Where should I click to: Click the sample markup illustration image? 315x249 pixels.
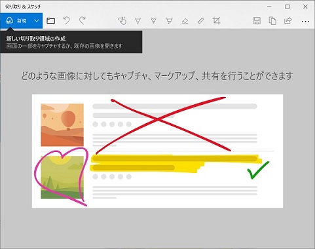(x=157, y=151)
